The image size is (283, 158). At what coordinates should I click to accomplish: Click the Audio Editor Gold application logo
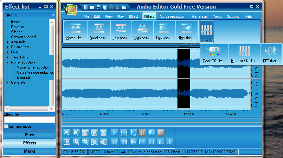(70, 10)
